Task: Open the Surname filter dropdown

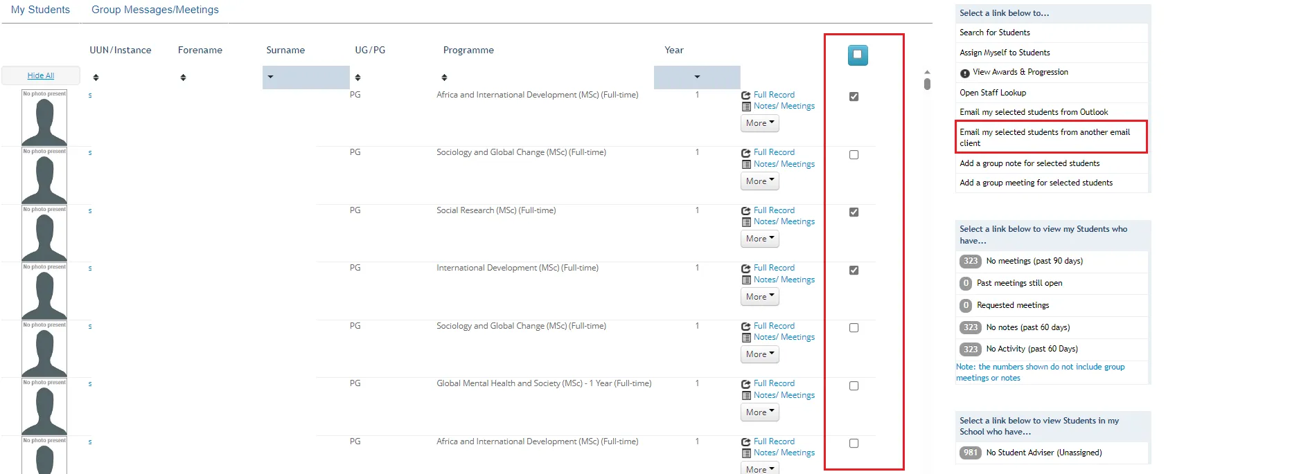Action: tap(306, 78)
